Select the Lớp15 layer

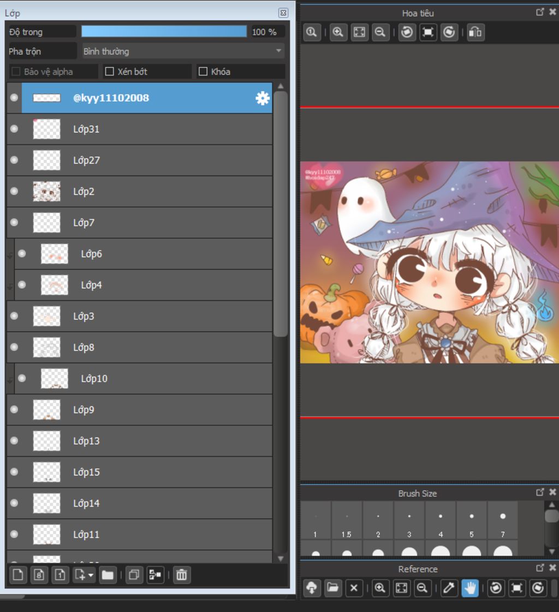pos(139,472)
